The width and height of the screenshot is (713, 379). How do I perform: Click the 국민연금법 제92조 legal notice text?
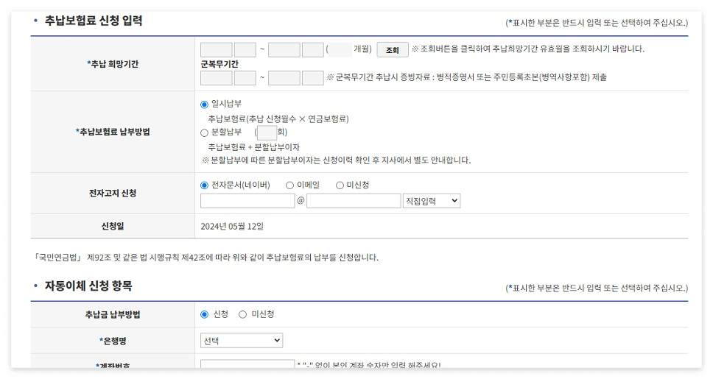[205, 258]
